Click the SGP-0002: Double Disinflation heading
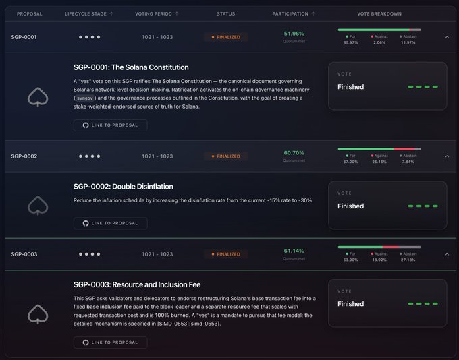Screen dimensions: 459x360 [x=124, y=187]
